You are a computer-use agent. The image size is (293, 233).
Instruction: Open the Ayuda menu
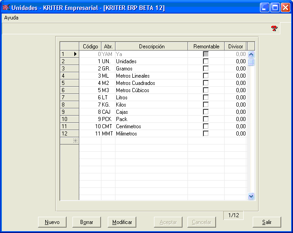(x=11, y=18)
